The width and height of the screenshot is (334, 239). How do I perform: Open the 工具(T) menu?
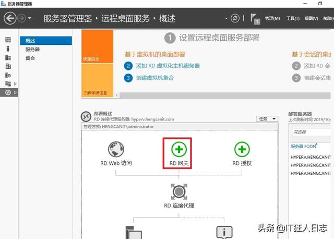[293, 19]
